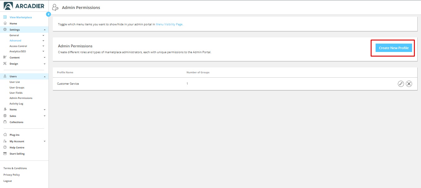Click the Logout link
Screen dimensions: 421x188
click(x=8, y=181)
